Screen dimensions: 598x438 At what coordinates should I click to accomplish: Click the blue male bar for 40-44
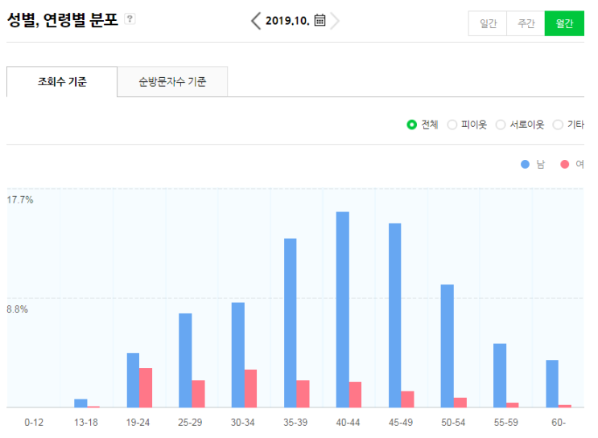(x=343, y=309)
